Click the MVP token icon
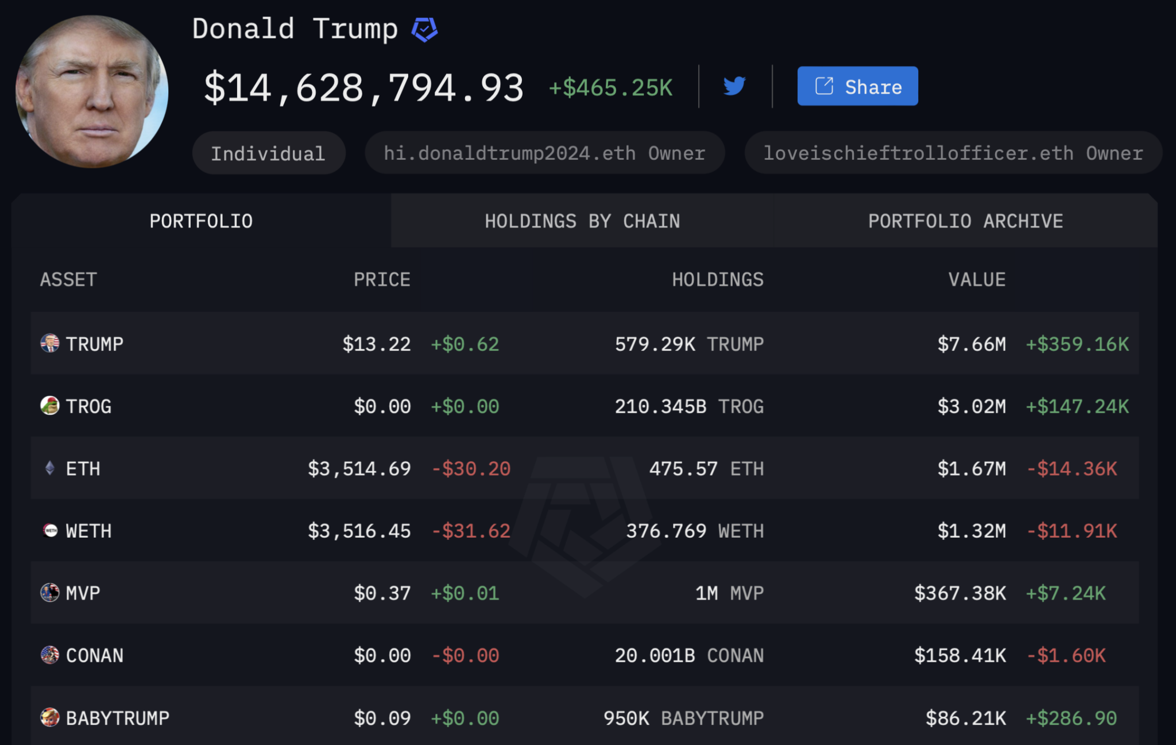 pyautogui.click(x=50, y=592)
